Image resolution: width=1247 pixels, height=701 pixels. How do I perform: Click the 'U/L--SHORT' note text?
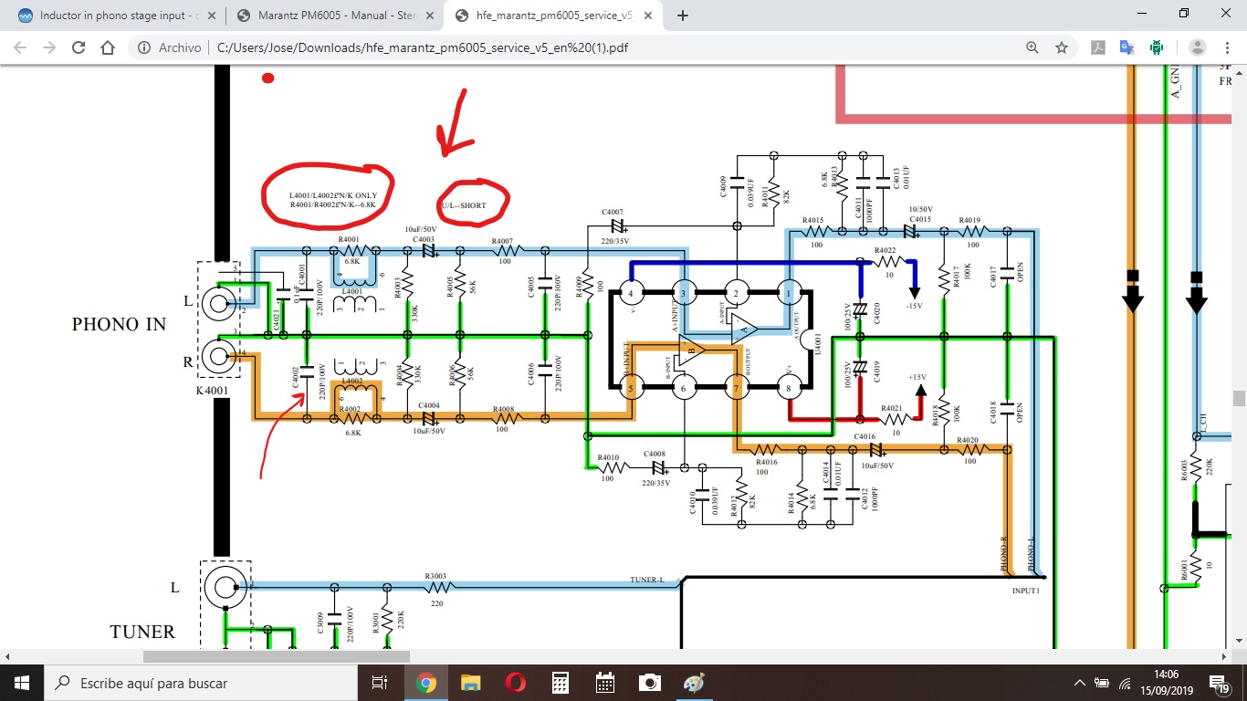pyautogui.click(x=464, y=205)
